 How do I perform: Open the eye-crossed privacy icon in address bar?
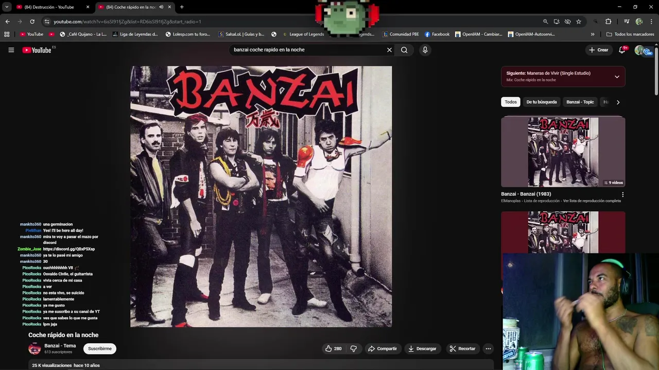[567, 22]
